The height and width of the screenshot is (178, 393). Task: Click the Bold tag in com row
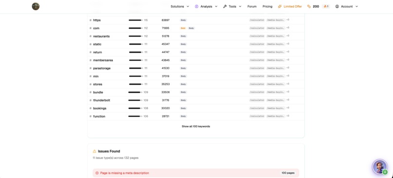pos(183,28)
